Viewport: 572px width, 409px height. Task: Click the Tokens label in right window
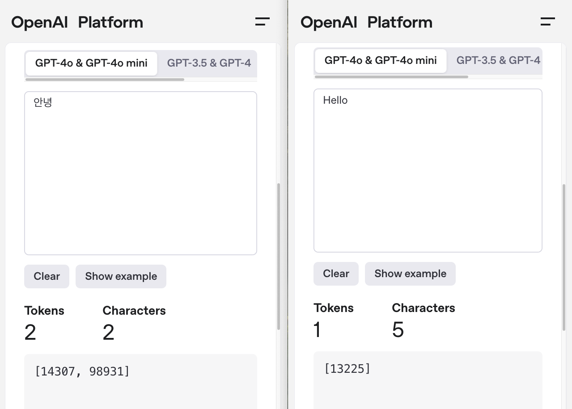click(x=334, y=308)
